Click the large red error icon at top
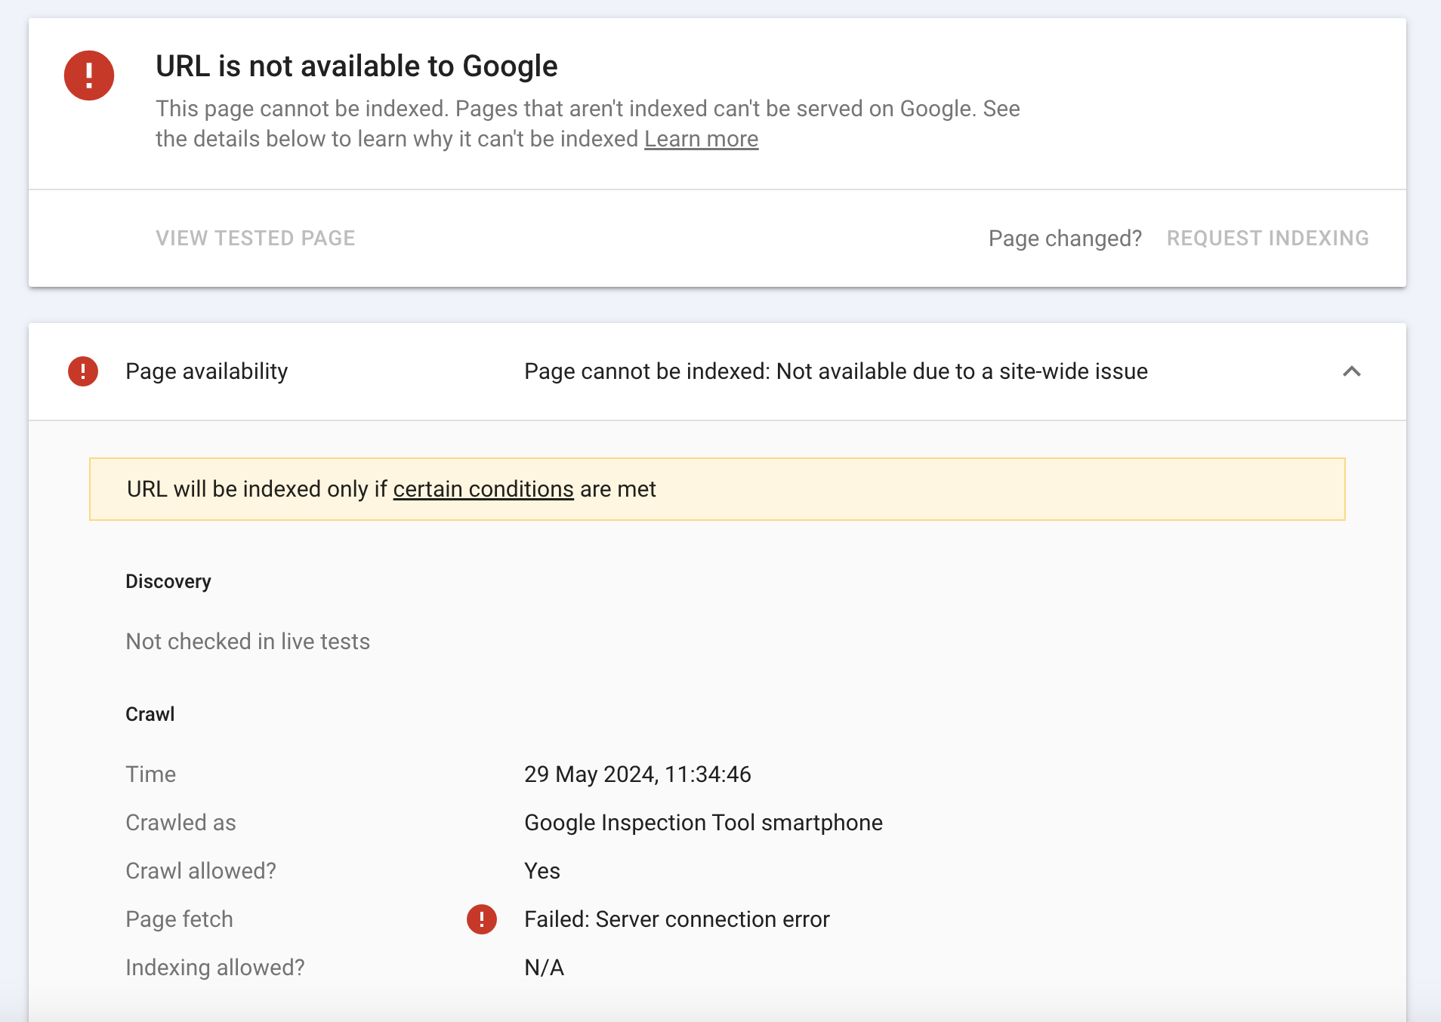 coord(89,75)
